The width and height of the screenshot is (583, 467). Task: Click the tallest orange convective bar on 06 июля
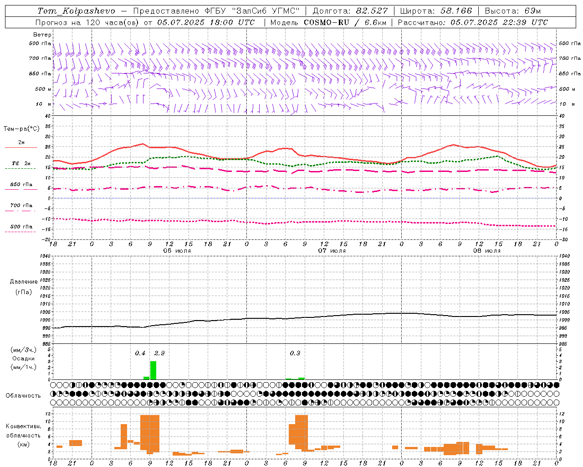tap(150, 433)
